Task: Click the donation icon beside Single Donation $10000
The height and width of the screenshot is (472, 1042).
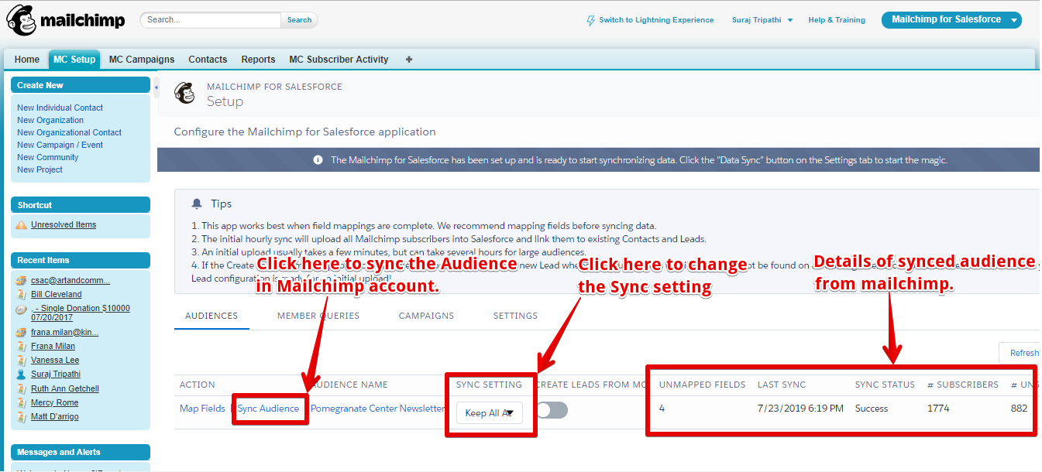Action: pyautogui.click(x=22, y=309)
